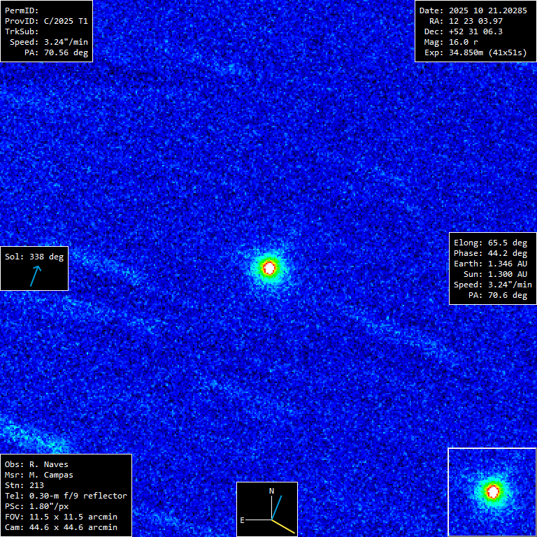Click the blue line in the compass box
Viewport: 537px width, 537px height.
276,508
